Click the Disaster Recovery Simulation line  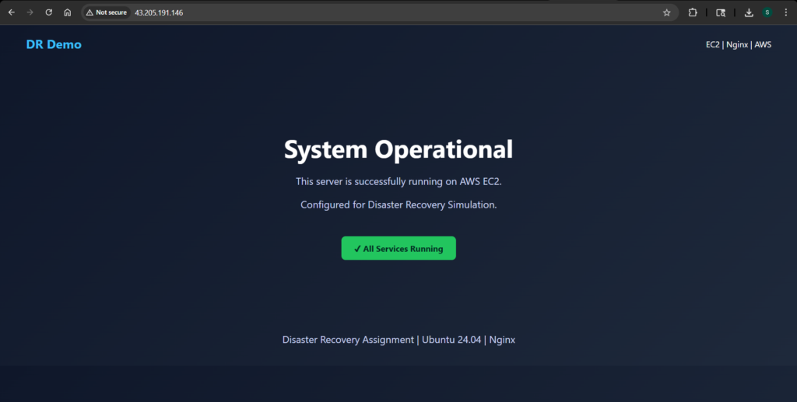398,204
